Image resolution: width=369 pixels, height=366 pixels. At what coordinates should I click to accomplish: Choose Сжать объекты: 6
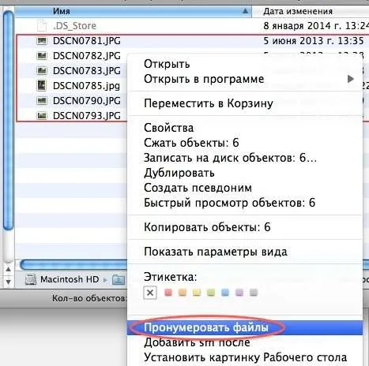coord(245,143)
